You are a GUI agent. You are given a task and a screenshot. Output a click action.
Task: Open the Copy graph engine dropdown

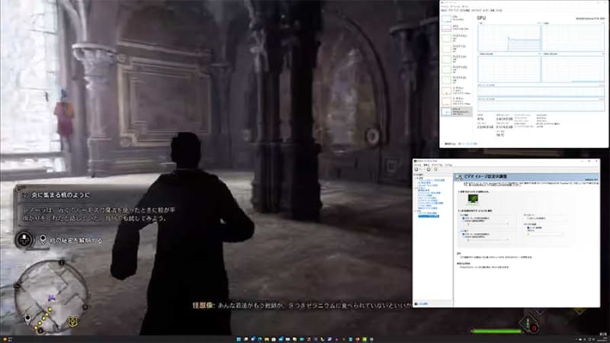pos(545,23)
